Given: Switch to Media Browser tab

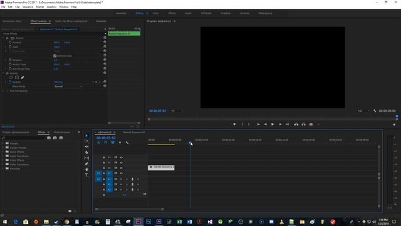Looking at the screenshot, I should click(x=62, y=132).
